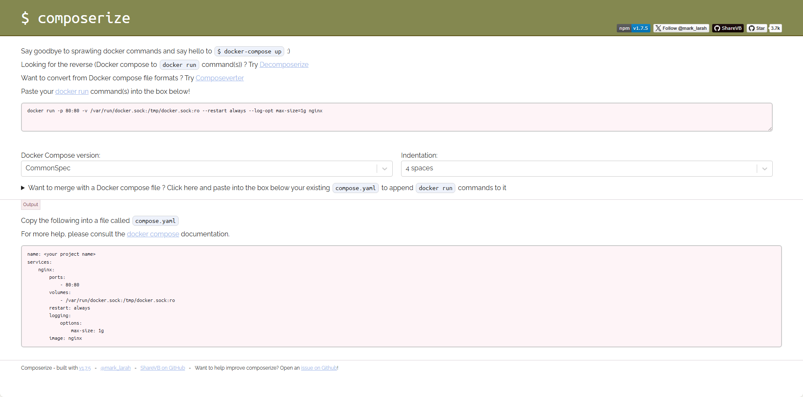Click the npm v1.7.5 badge
Viewport: 803px width, 397px height.
click(634, 28)
